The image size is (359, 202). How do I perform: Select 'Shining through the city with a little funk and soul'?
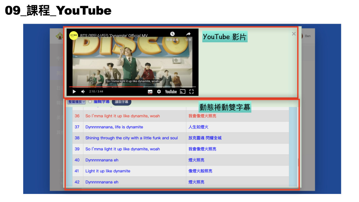(x=131, y=138)
